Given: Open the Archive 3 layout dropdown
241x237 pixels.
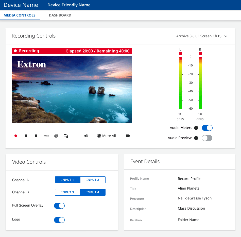Looking at the screenshot, I should (x=202, y=36).
